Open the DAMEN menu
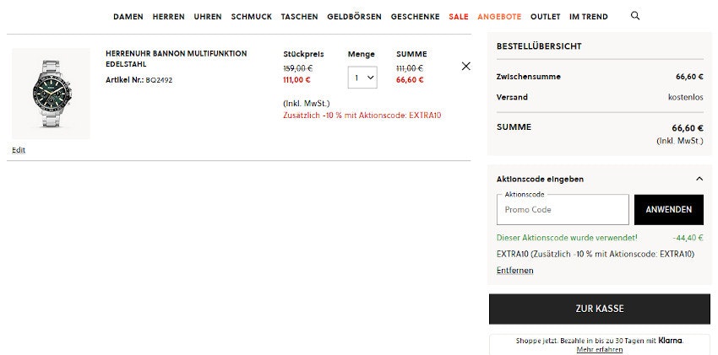 click(x=128, y=17)
